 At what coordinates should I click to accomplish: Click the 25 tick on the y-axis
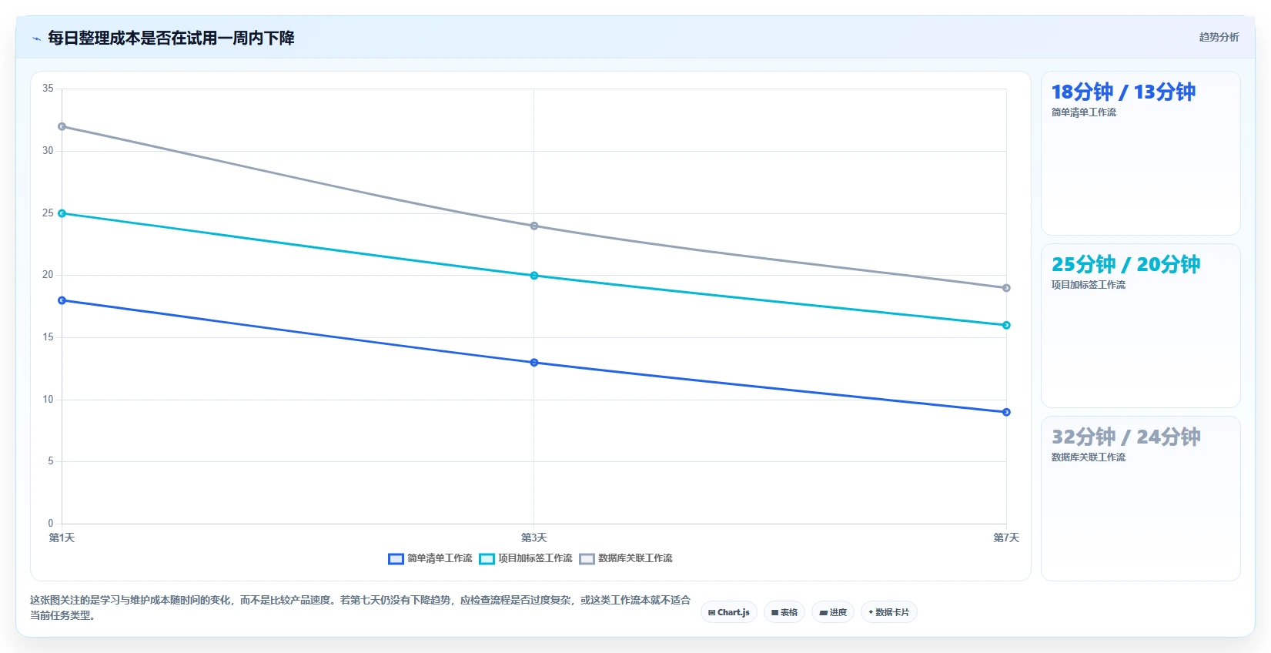[48, 213]
